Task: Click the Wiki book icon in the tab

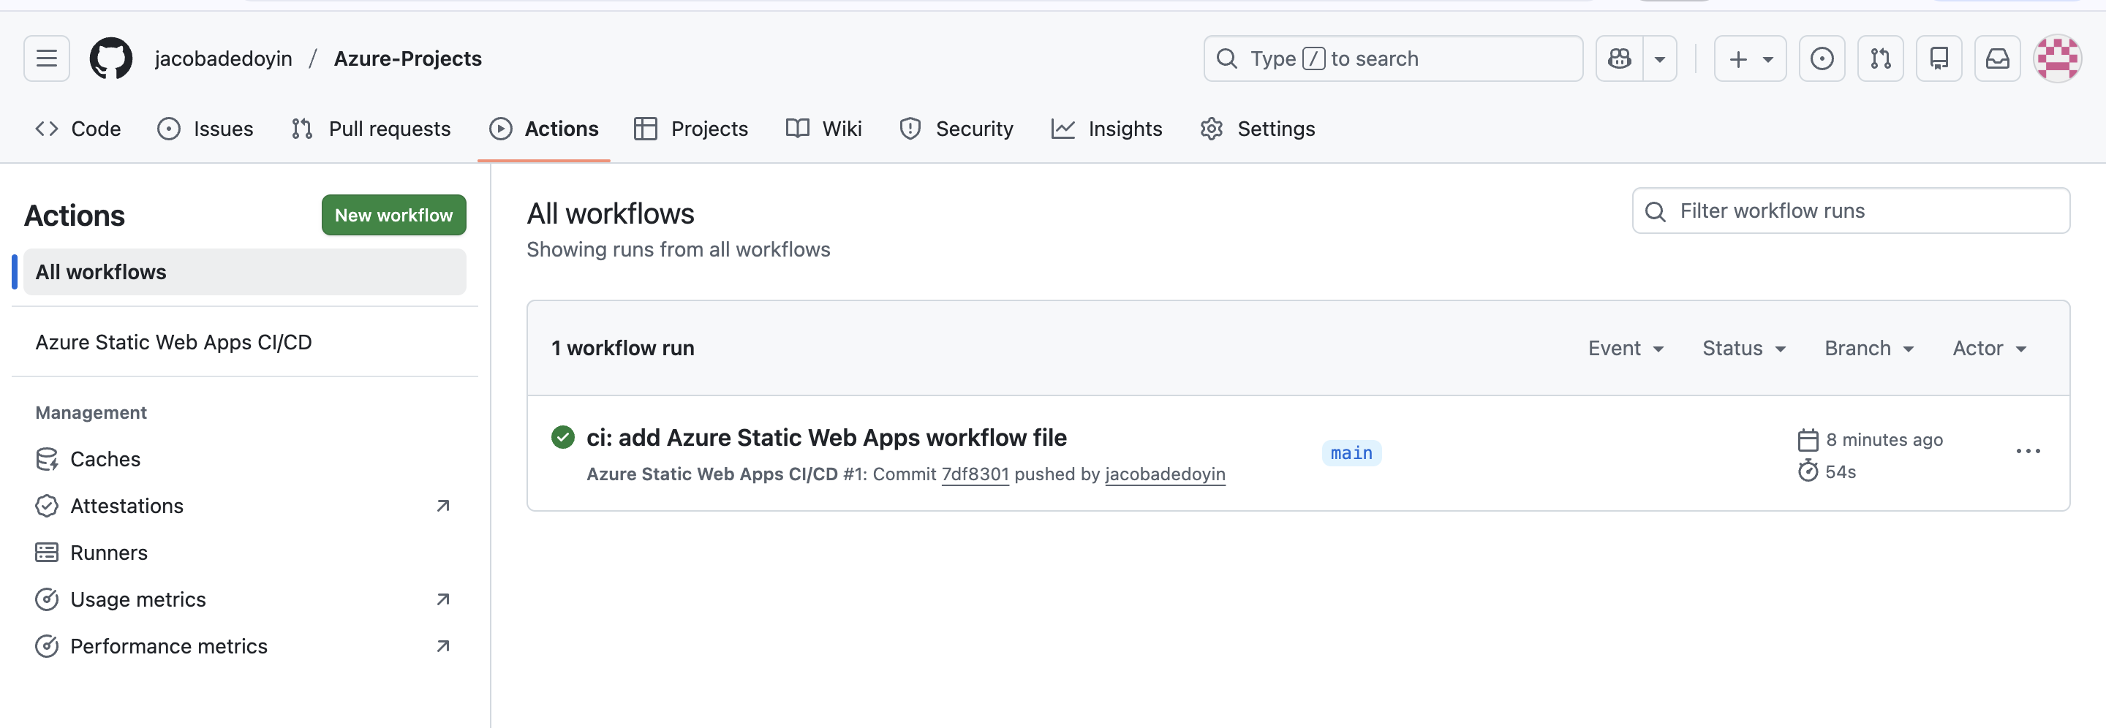Action: [x=797, y=129]
